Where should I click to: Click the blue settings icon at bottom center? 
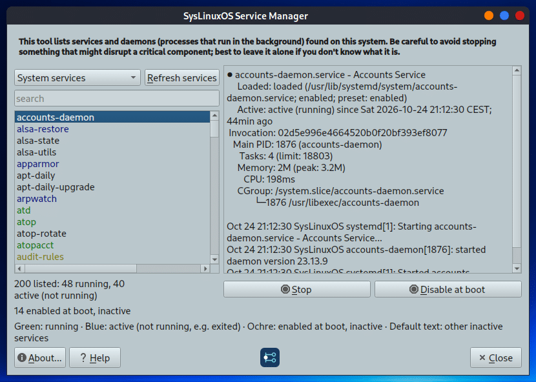point(270,357)
